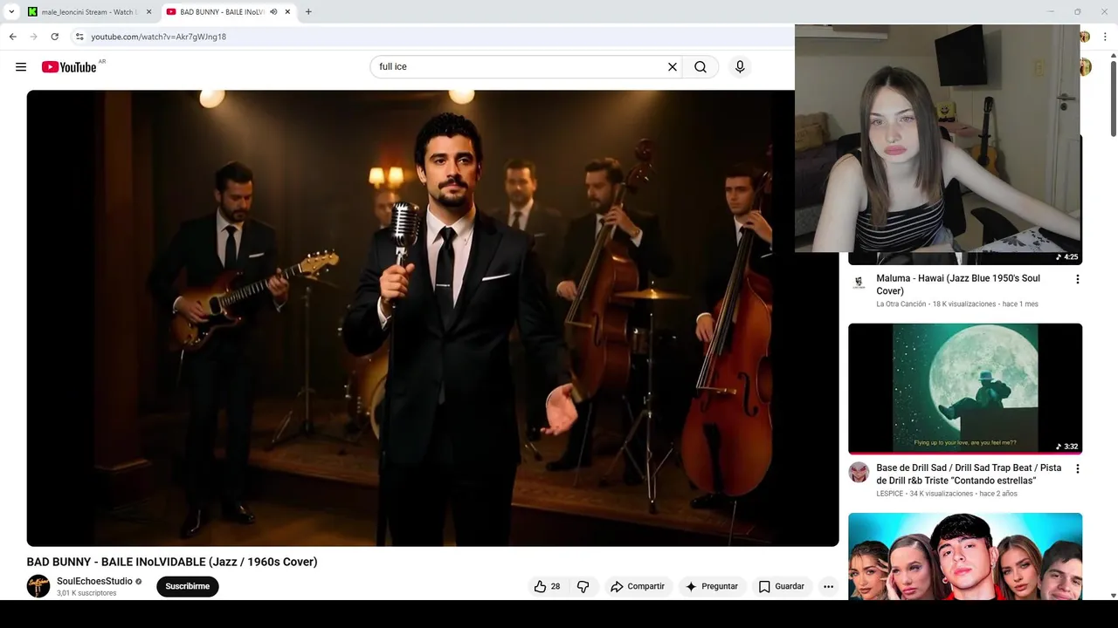Clear the search text with the X

[x=673, y=67]
